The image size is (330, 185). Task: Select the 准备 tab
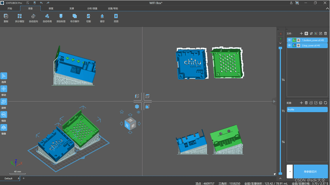point(30,8)
